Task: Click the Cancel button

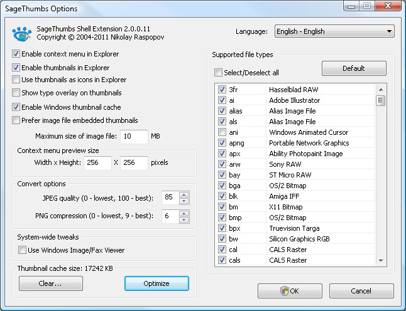Action: [361, 291]
